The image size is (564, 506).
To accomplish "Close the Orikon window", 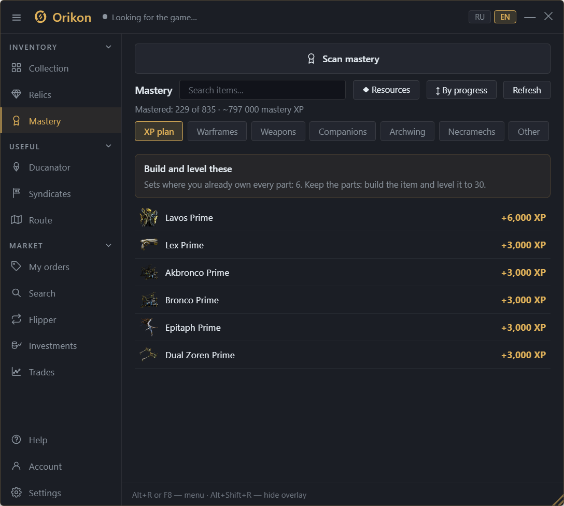I will coord(548,16).
